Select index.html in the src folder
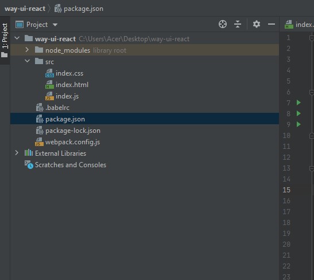The height and width of the screenshot is (280, 314). coord(145,85)
